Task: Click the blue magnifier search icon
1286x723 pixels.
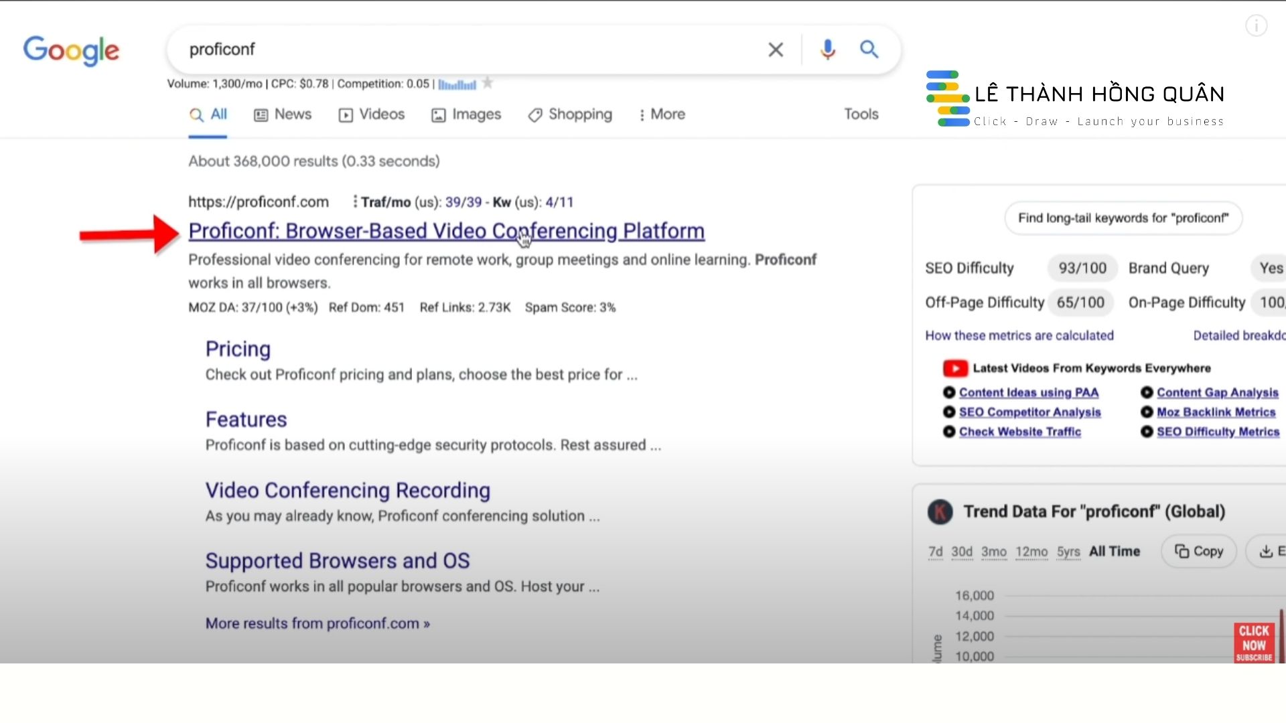Action: tap(869, 50)
